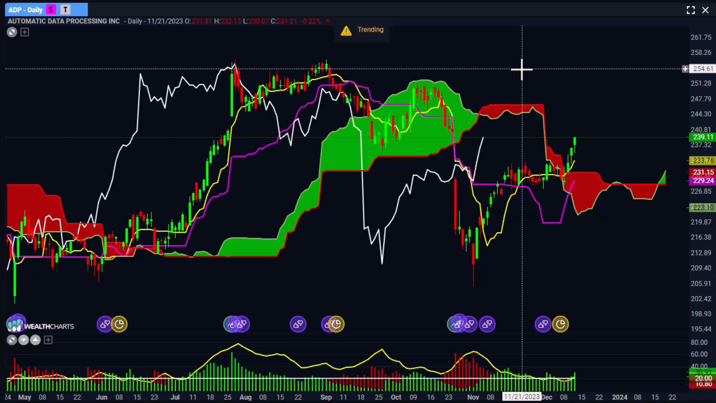Open the purple event marker near Nov
Screen dimensions: 716x403
pos(469,324)
